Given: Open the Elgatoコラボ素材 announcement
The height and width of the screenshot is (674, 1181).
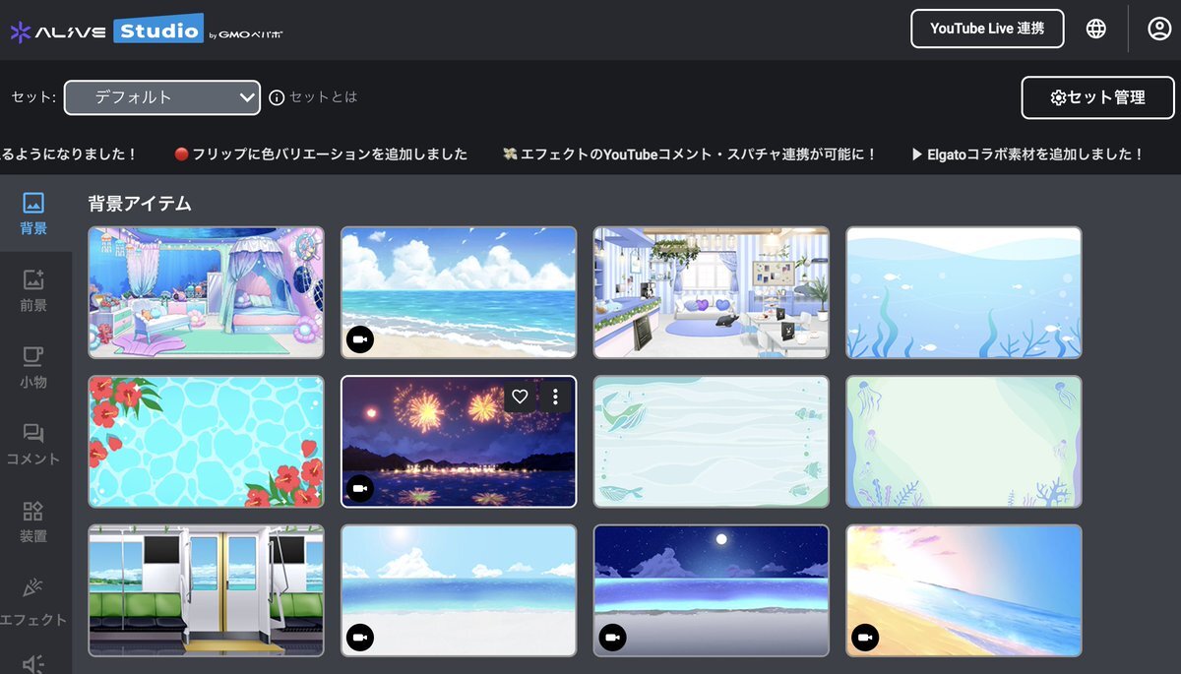Looking at the screenshot, I should coord(1028,154).
